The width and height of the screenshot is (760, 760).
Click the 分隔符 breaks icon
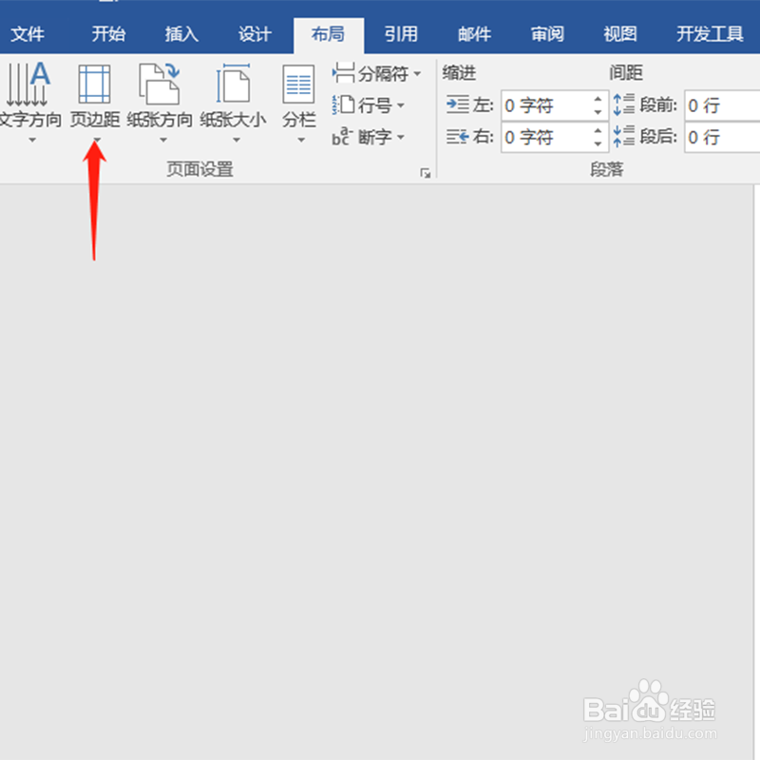(344, 73)
